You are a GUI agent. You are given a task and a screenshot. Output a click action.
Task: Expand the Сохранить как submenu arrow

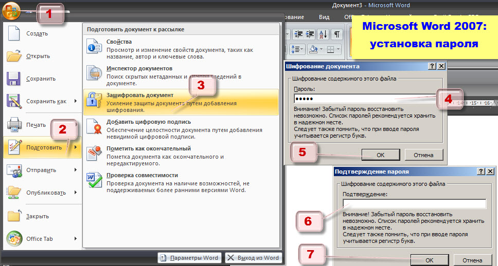76,101
